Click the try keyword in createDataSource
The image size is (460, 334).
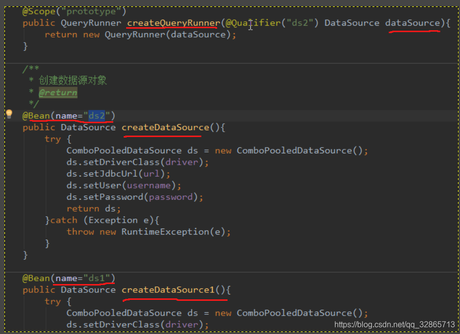point(52,139)
